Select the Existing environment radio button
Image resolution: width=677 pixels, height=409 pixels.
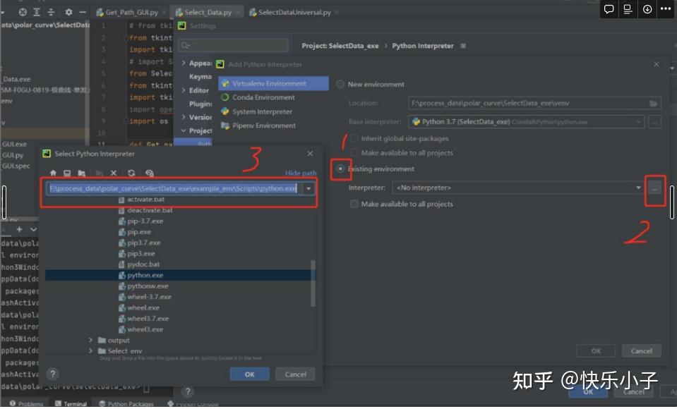pyautogui.click(x=341, y=169)
